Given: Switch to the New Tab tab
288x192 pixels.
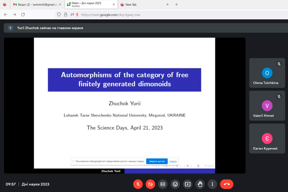Looking at the screenshot, I should [x=144, y=4].
